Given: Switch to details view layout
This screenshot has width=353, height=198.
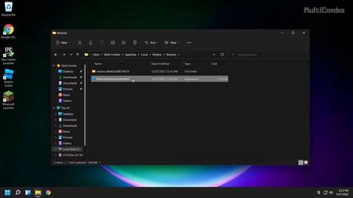Looking at the screenshot, I should tap(301, 163).
